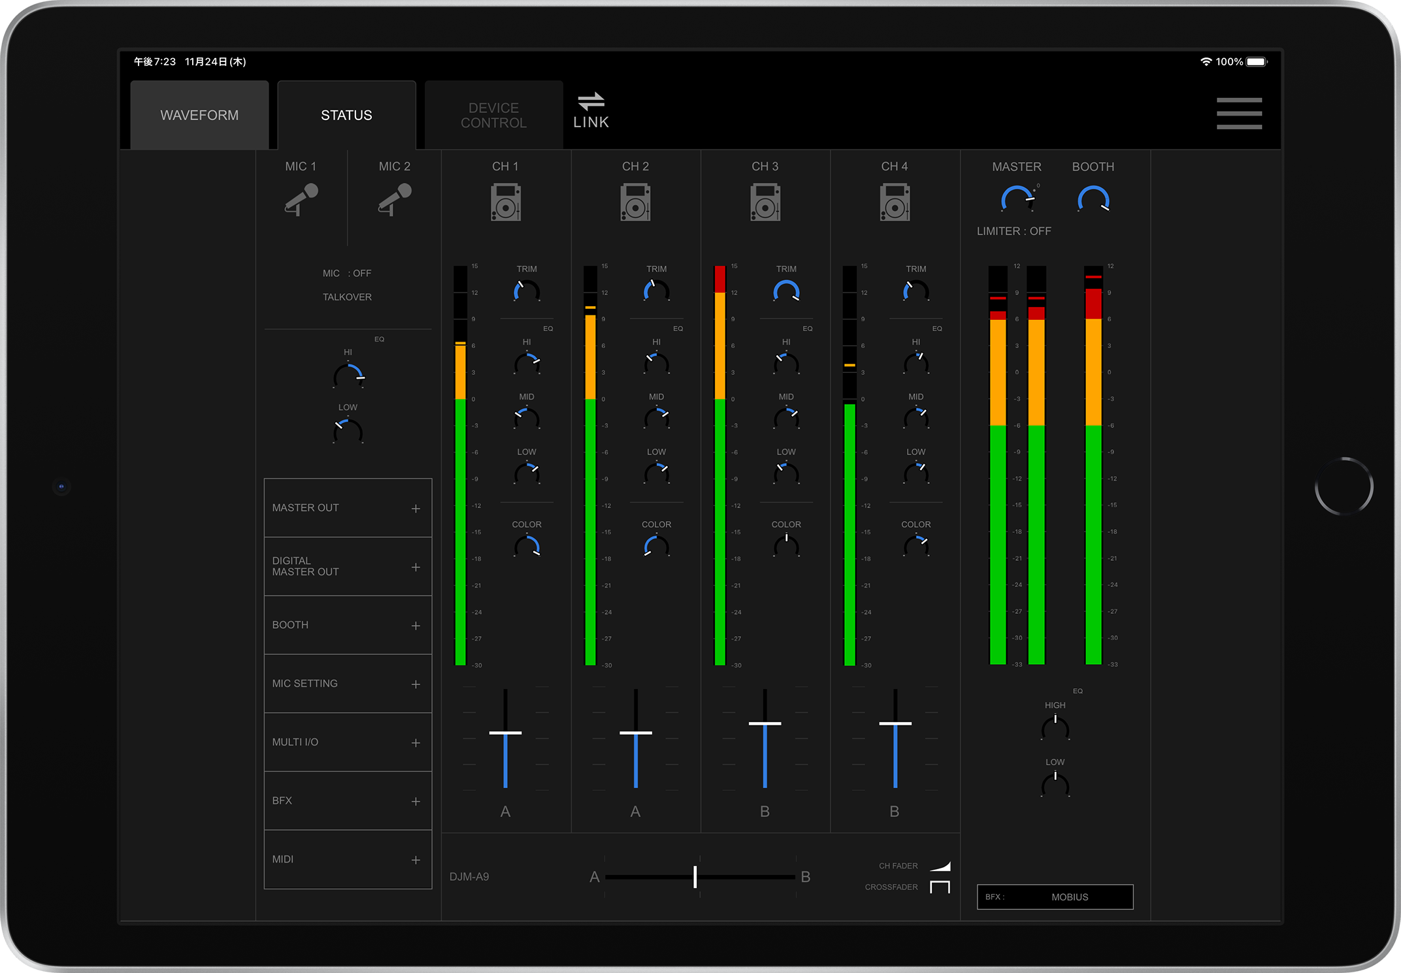Select the CH 3 CDJ deck icon
The image size is (1401, 973).
[765, 202]
